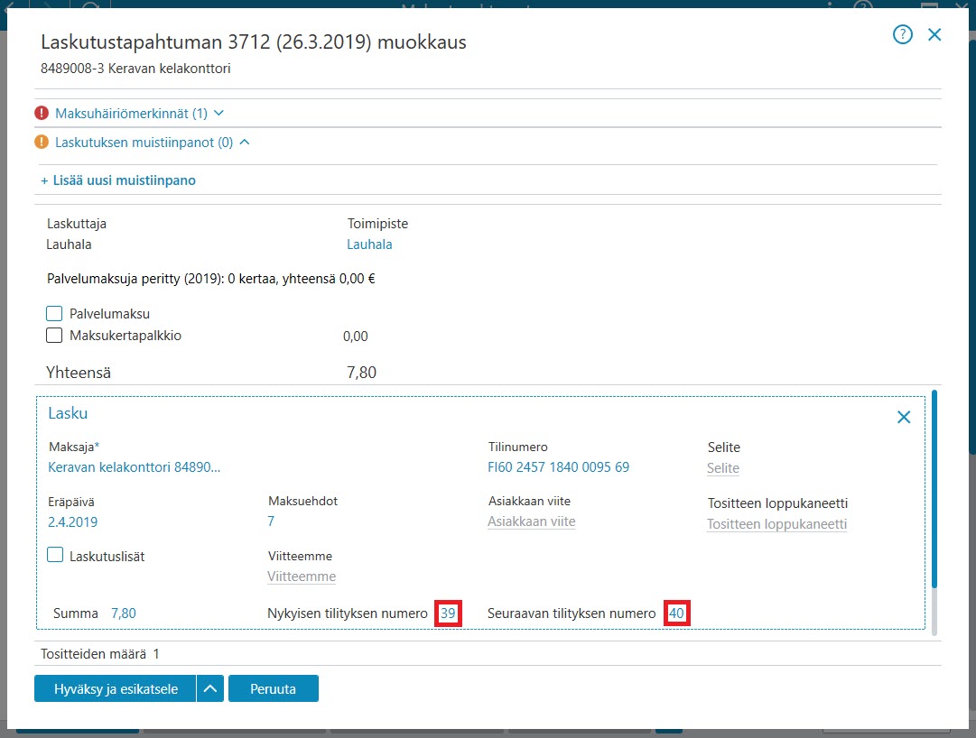Viewport: 976px width, 738px height.
Task: Add a new note via Lisää uusi muistiinpano
Action: click(118, 180)
